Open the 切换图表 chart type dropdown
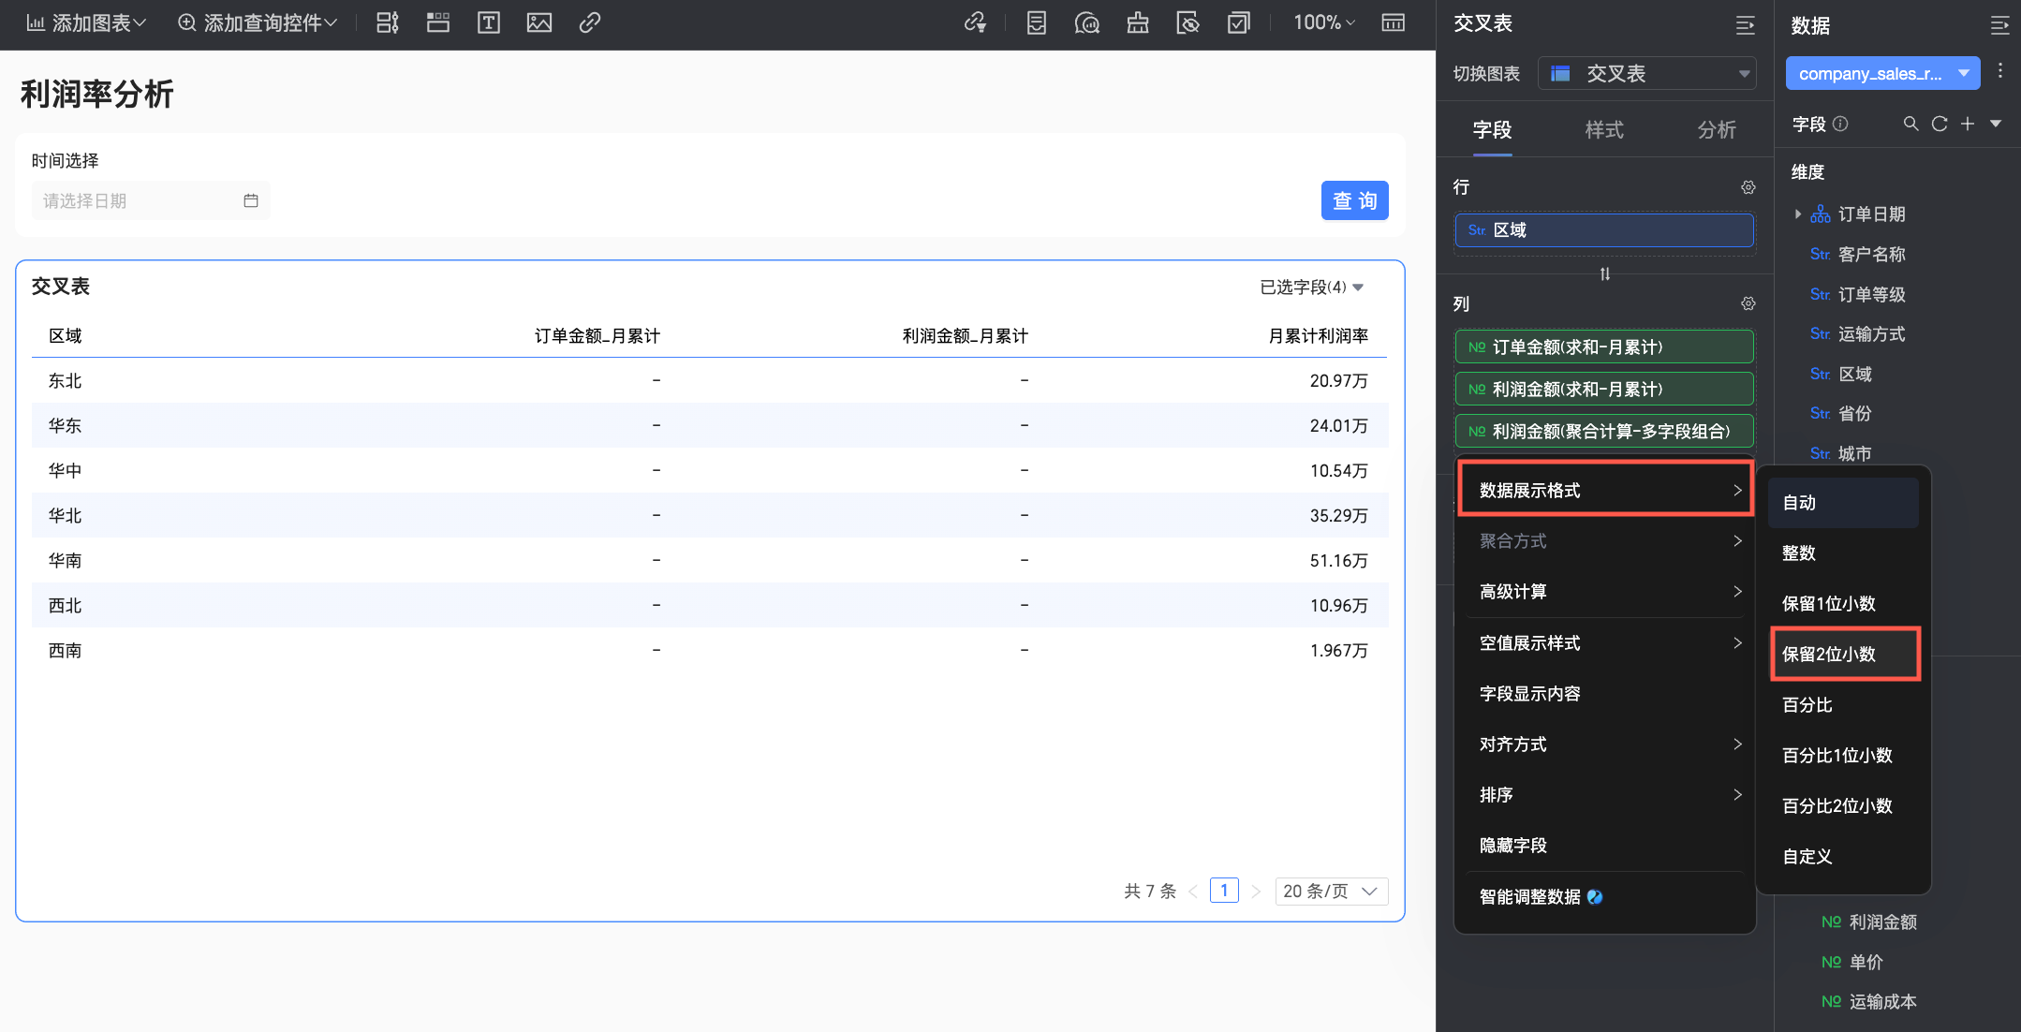The height and width of the screenshot is (1032, 2021). [1646, 73]
